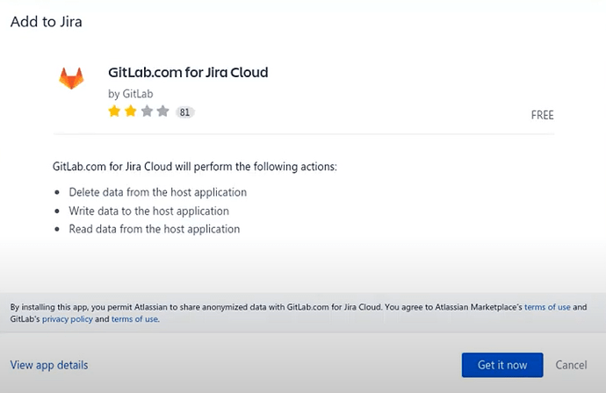This screenshot has height=393, width=606.
Task: Click the GitLab fox logo icon
Action: coord(71,79)
